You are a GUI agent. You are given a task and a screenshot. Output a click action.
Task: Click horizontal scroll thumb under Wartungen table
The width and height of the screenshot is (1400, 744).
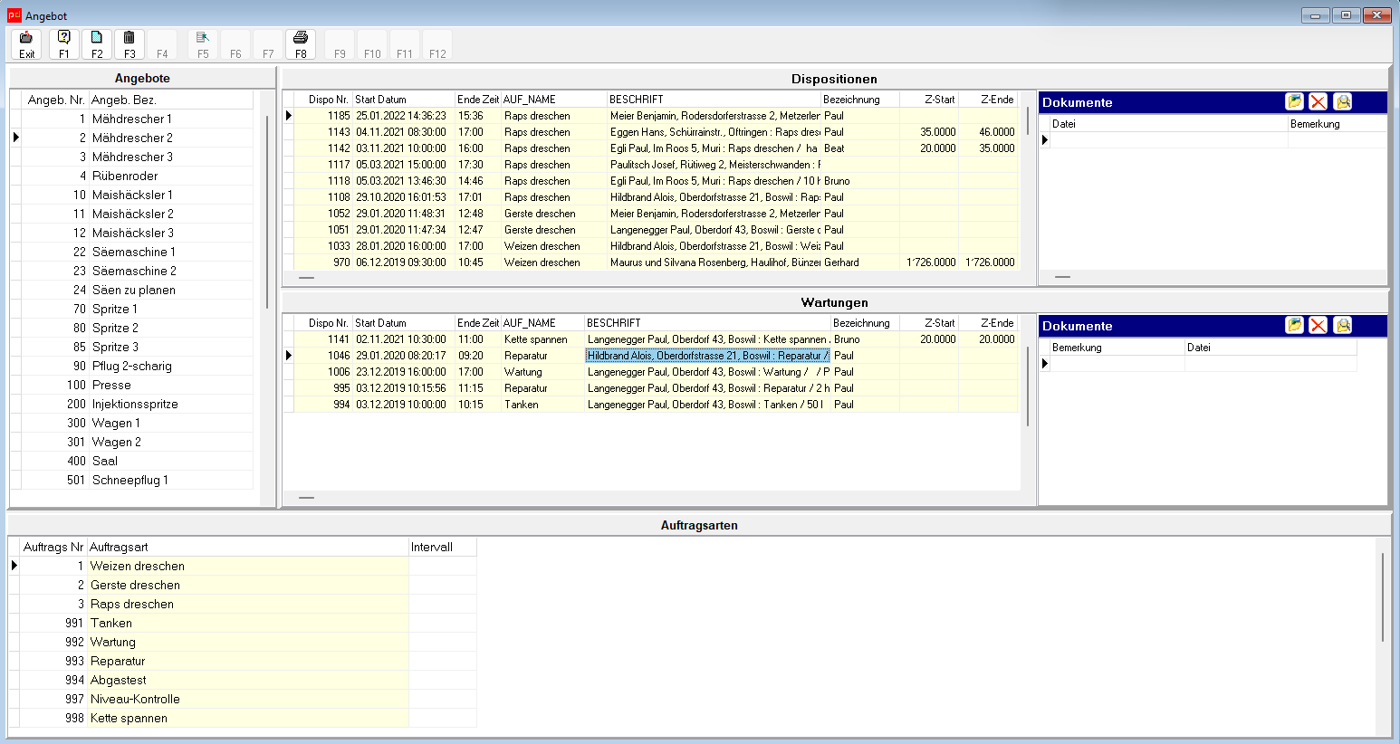click(307, 497)
